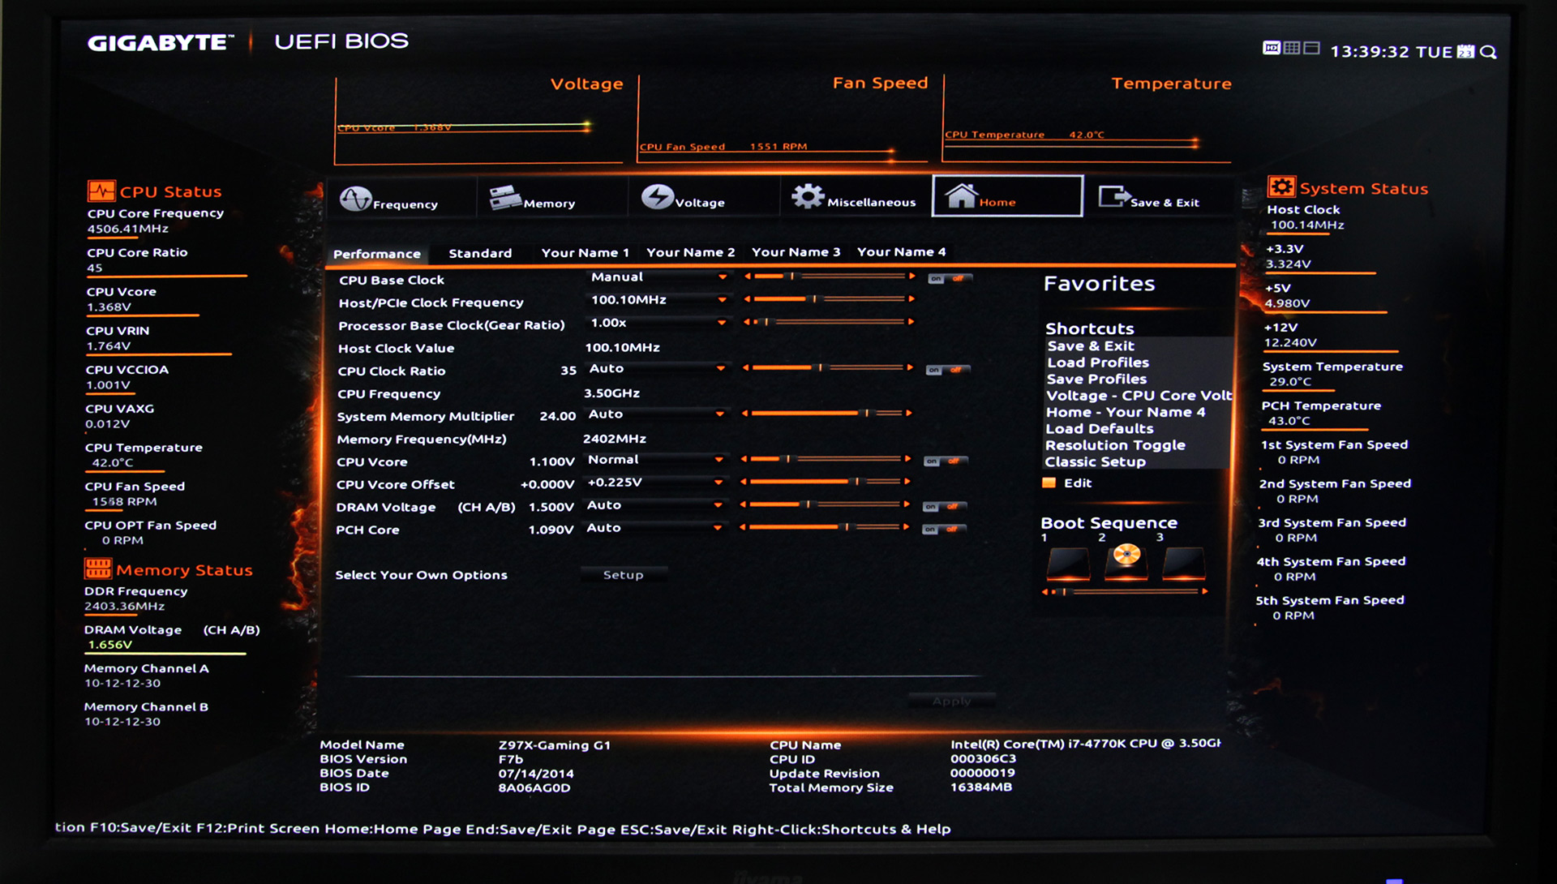
Task: Click the Load Profiles shortcut
Action: [1098, 363]
